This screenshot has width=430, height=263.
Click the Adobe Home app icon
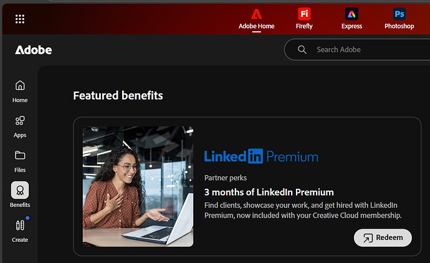[x=256, y=14]
